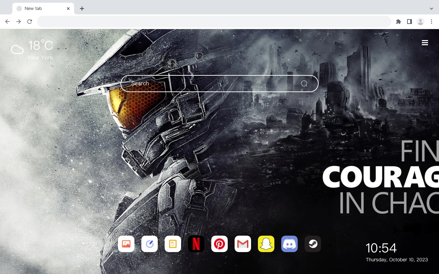Screen dimensions: 439x274
Task: Open the blue checkmark task shortcut
Action: click(x=150, y=244)
